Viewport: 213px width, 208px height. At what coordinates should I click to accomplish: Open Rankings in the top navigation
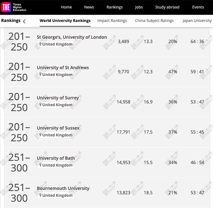114,7
